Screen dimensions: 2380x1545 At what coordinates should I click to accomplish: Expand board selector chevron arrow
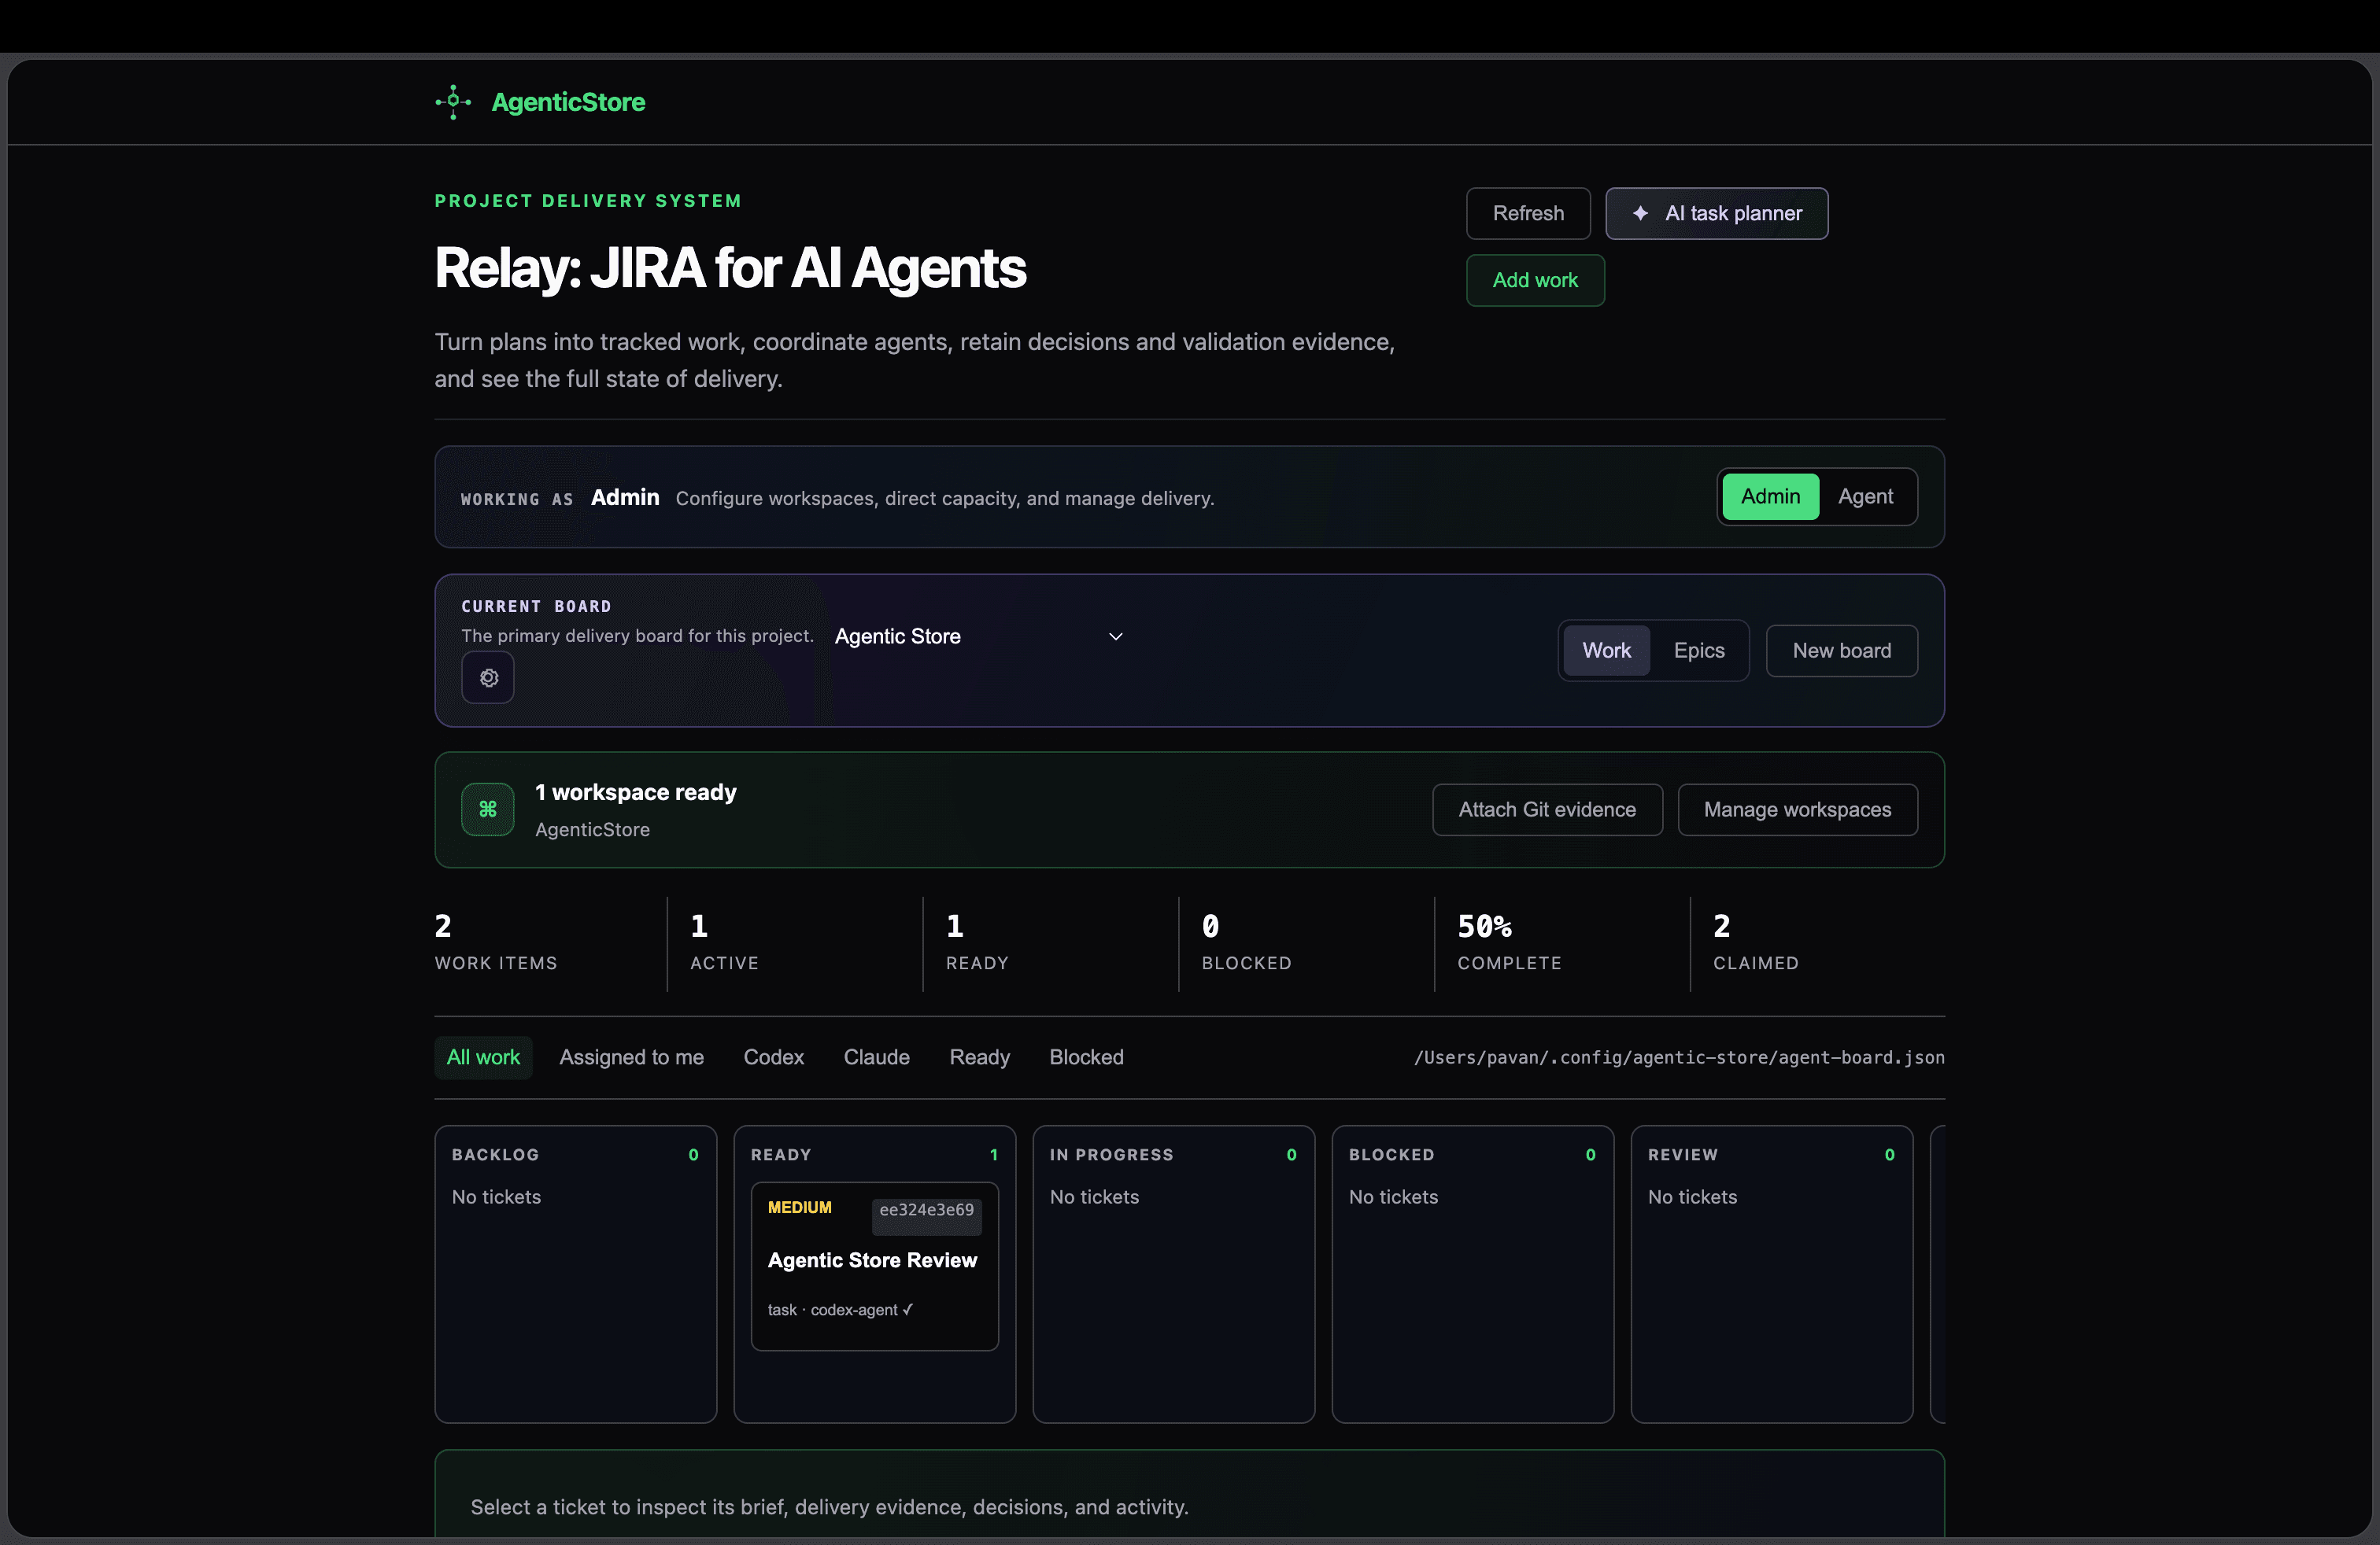(x=1116, y=636)
